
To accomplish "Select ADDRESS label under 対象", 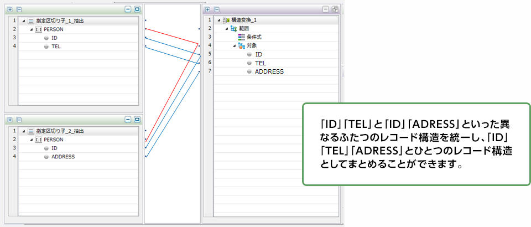I will tap(269, 71).
